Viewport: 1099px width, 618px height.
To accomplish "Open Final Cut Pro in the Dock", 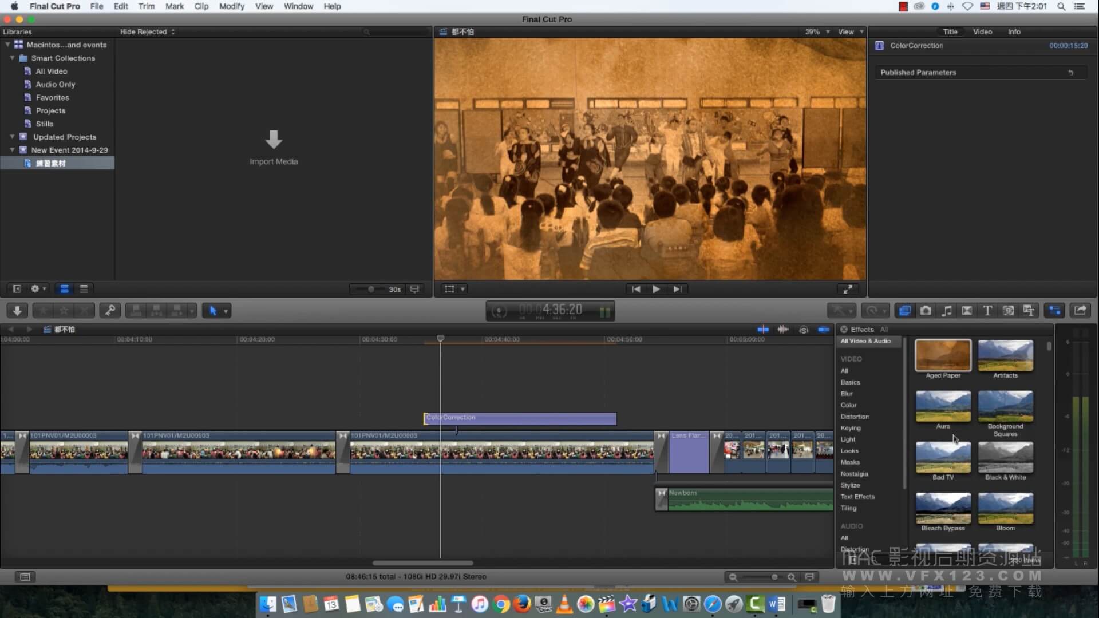I will 606,604.
